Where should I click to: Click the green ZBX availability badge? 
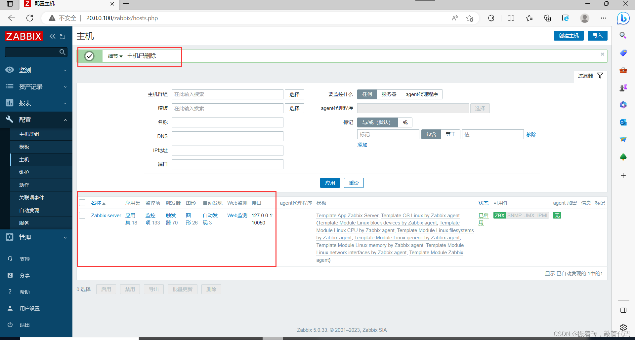pos(499,215)
